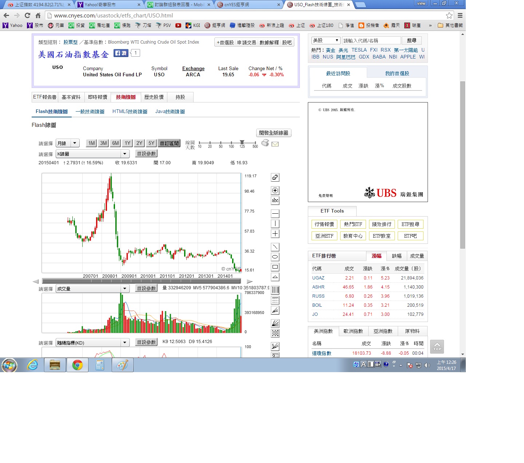Switch to the 基本資料 tab

tap(71, 97)
